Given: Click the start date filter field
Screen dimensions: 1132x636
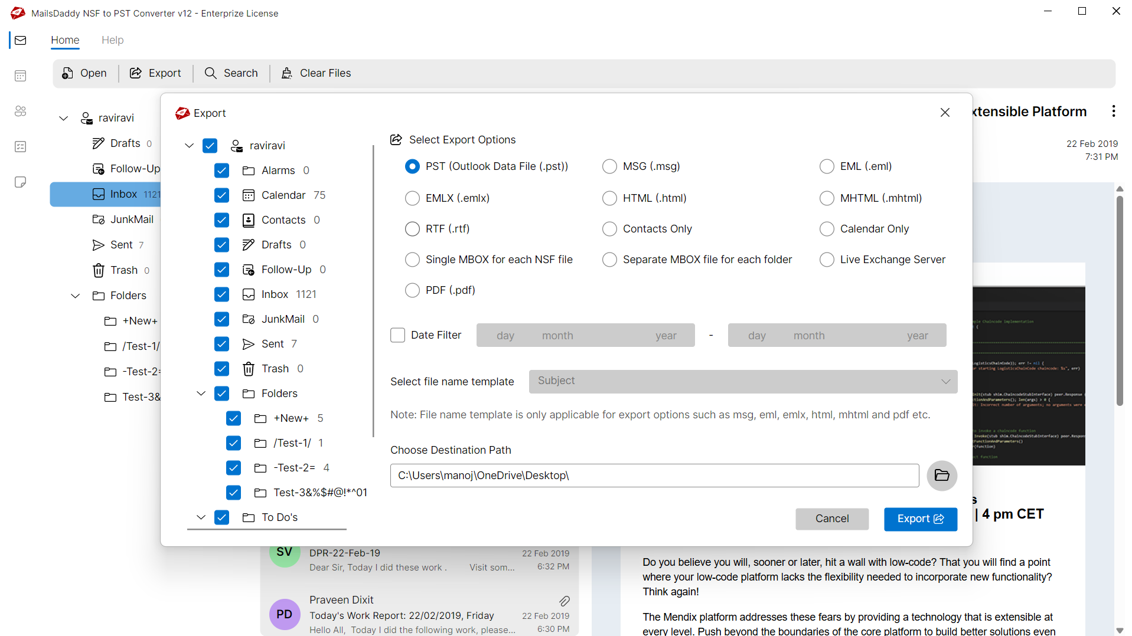Looking at the screenshot, I should [x=585, y=335].
